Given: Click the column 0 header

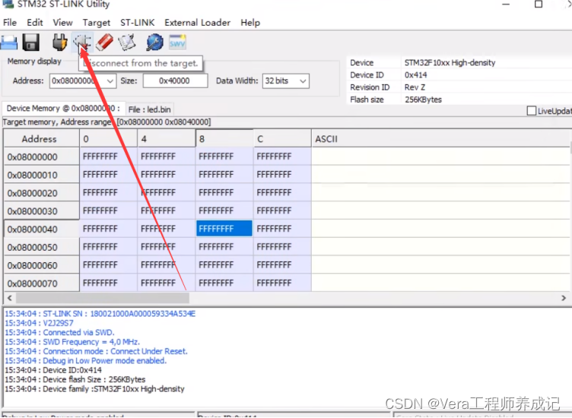Looking at the screenshot, I should [x=108, y=138].
